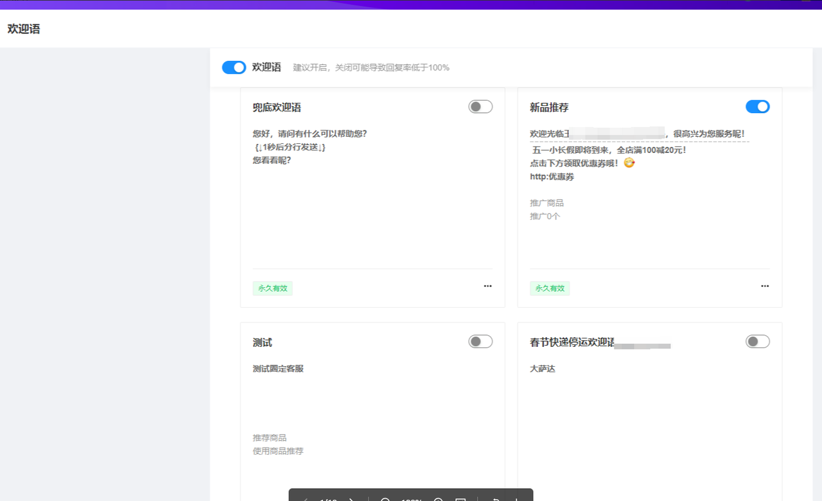
Task: Click the 推广商品 label in 新品推荐
Action: pyautogui.click(x=547, y=203)
